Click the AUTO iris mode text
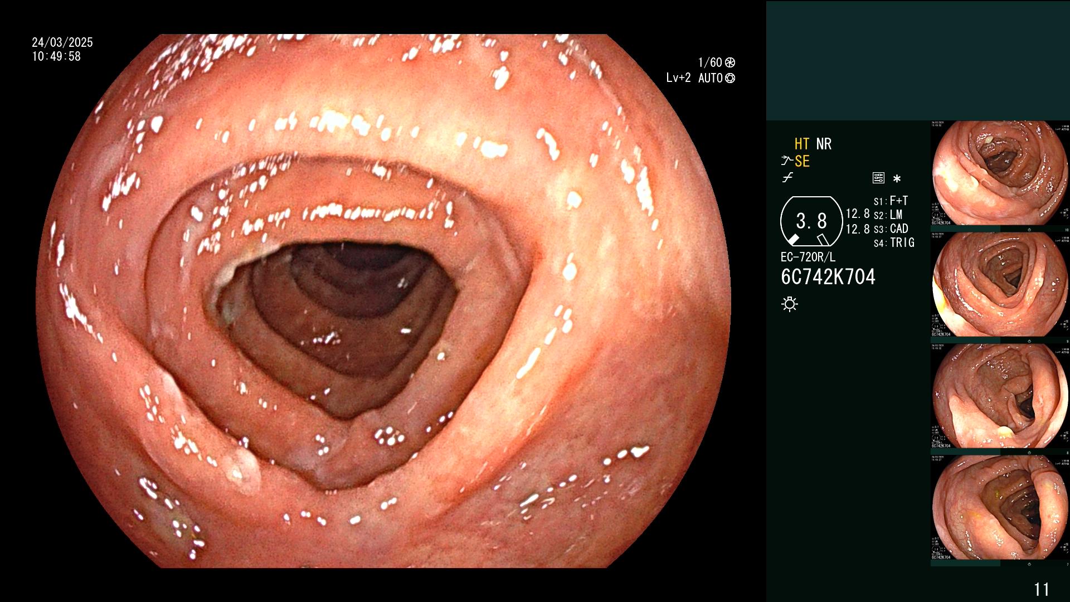1070x602 pixels. [x=711, y=78]
